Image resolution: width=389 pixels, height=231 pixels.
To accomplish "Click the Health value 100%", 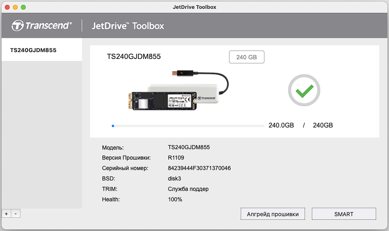I will [175, 199].
